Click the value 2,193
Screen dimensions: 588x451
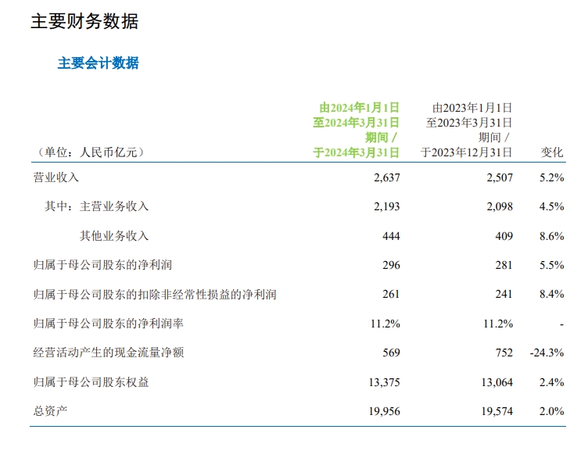pyautogui.click(x=387, y=206)
